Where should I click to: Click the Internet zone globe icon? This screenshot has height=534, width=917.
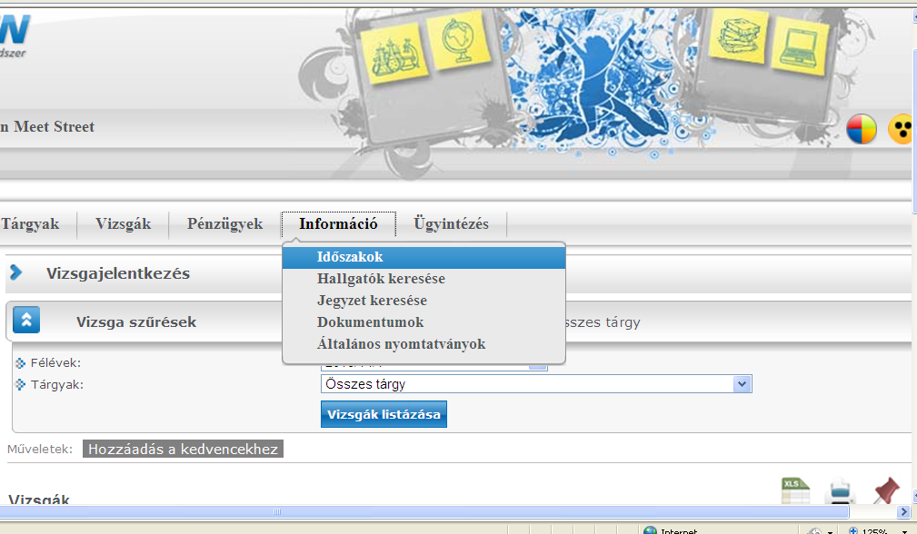click(x=651, y=530)
